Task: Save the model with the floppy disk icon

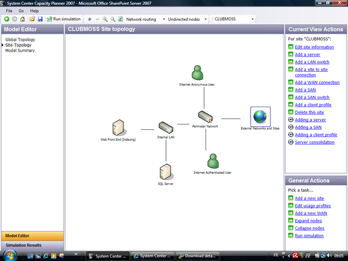Action: pyautogui.click(x=40, y=19)
